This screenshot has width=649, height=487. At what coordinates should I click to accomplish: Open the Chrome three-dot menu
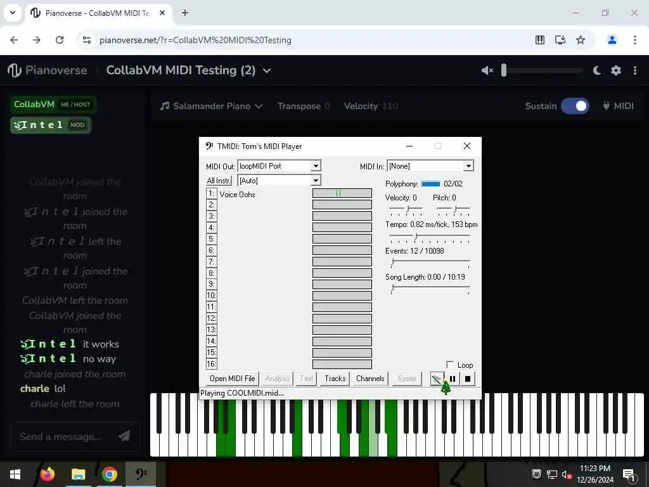(x=635, y=40)
